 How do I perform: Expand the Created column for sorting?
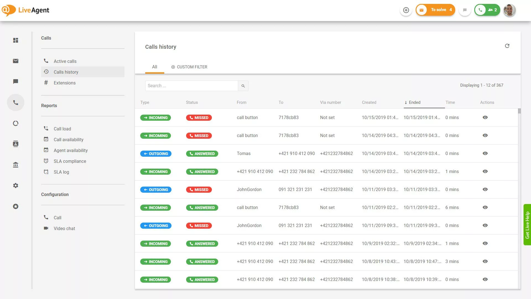pyautogui.click(x=369, y=102)
